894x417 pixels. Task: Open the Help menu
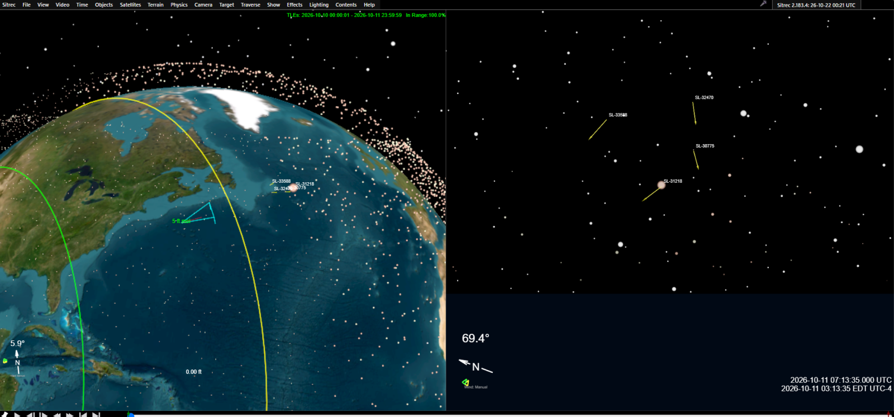pos(369,4)
